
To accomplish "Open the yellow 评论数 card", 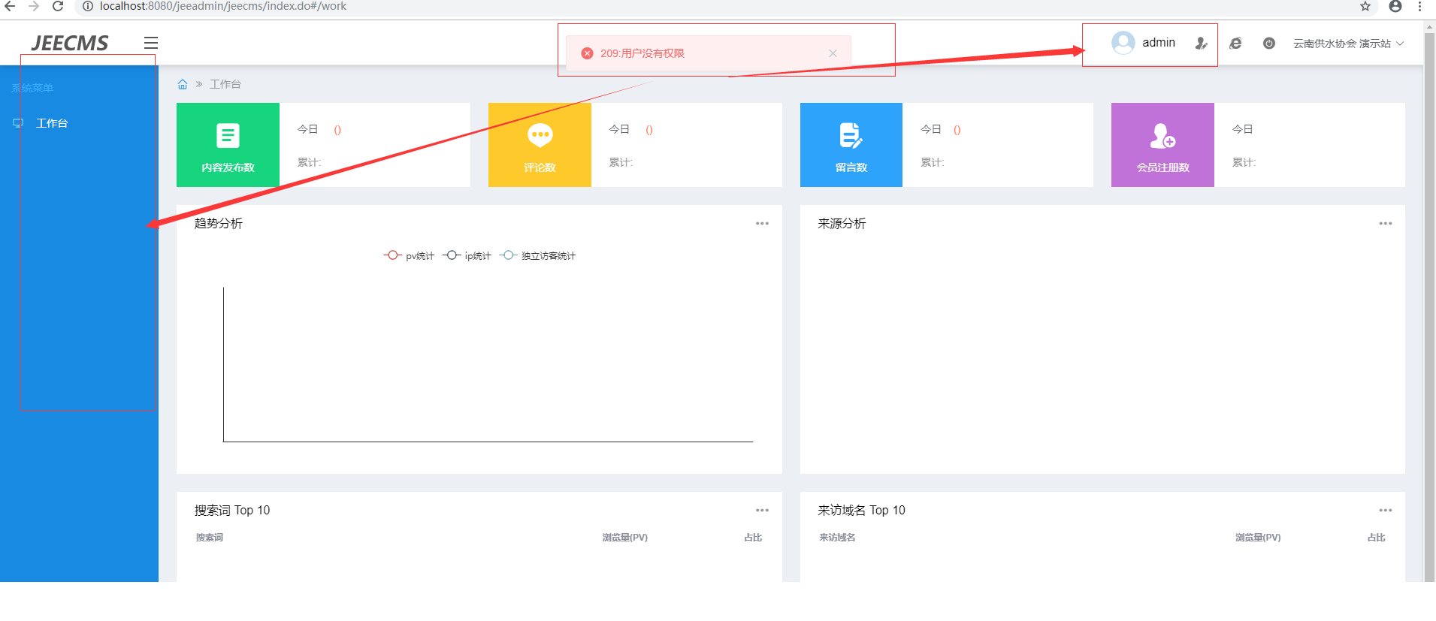I will click(540, 145).
